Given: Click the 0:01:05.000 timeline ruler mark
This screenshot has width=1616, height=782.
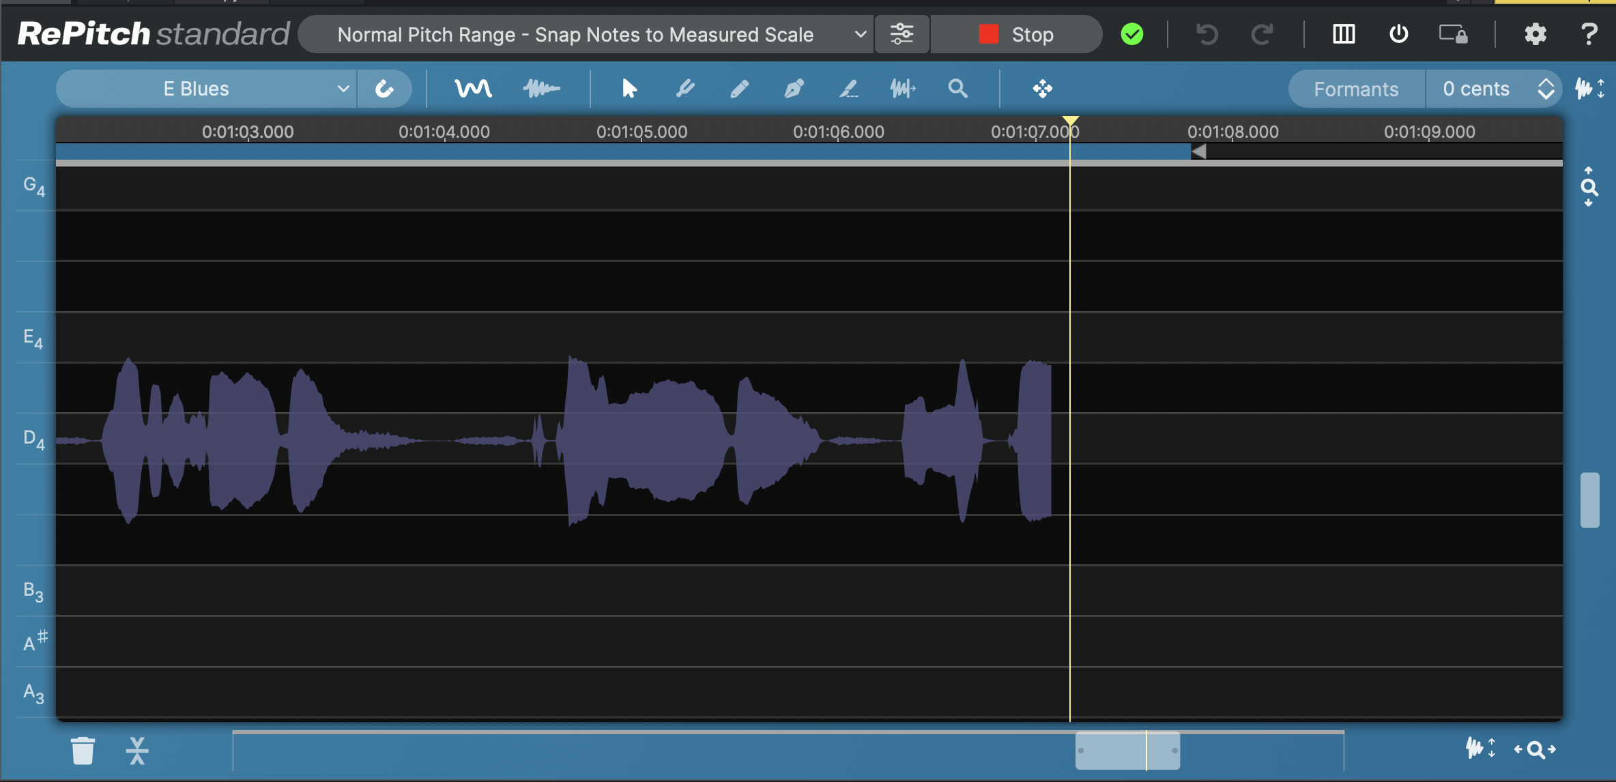Looking at the screenshot, I should tap(641, 132).
